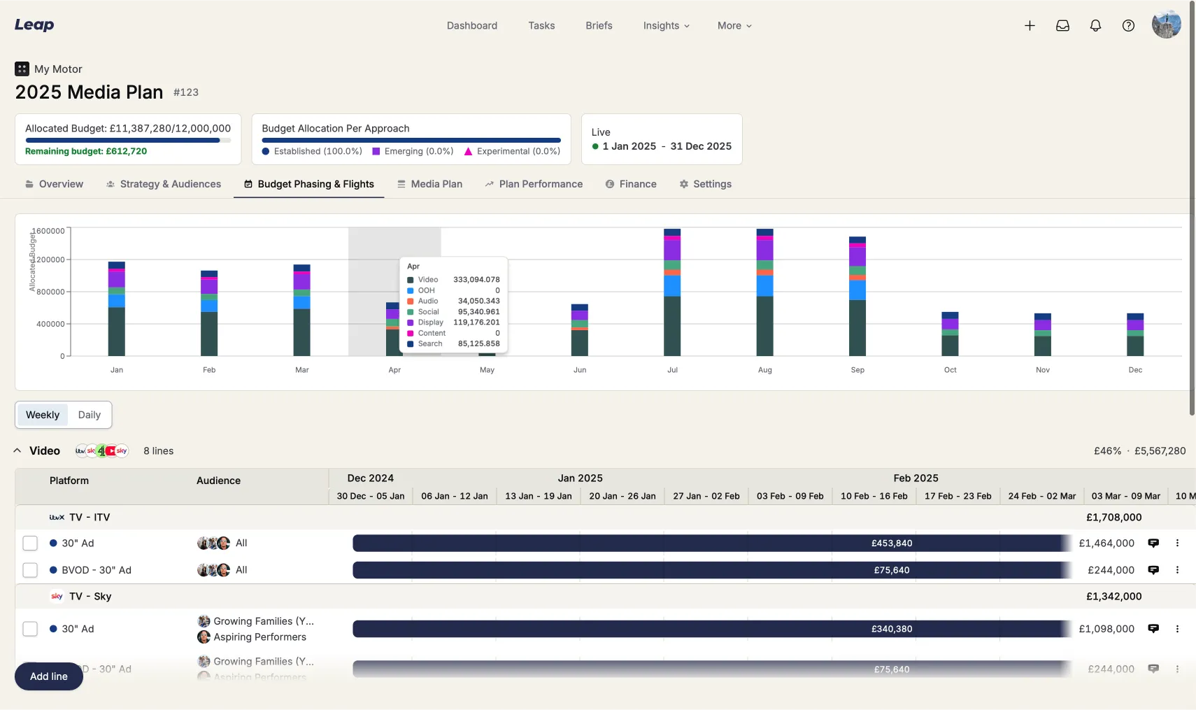
Task: Open the user profile avatar
Action: click(1166, 25)
